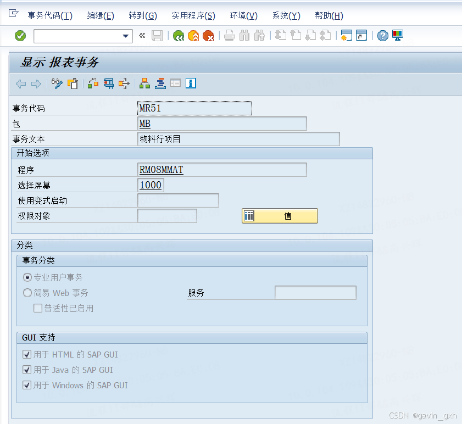Click the Find binoculars icon
The image size is (462, 424).
point(244,36)
